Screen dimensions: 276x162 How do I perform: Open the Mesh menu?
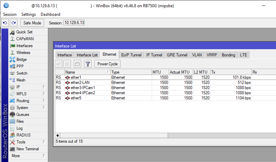pos(28,80)
